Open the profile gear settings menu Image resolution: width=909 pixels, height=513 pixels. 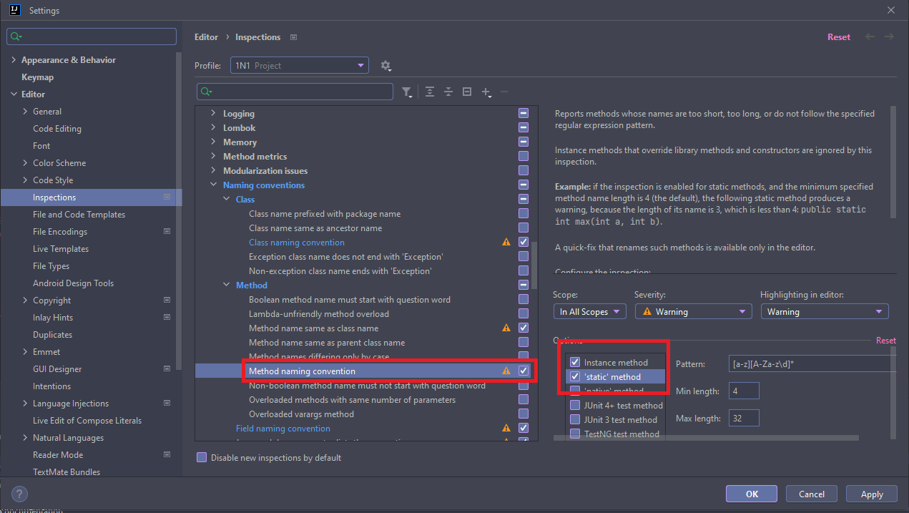click(385, 66)
